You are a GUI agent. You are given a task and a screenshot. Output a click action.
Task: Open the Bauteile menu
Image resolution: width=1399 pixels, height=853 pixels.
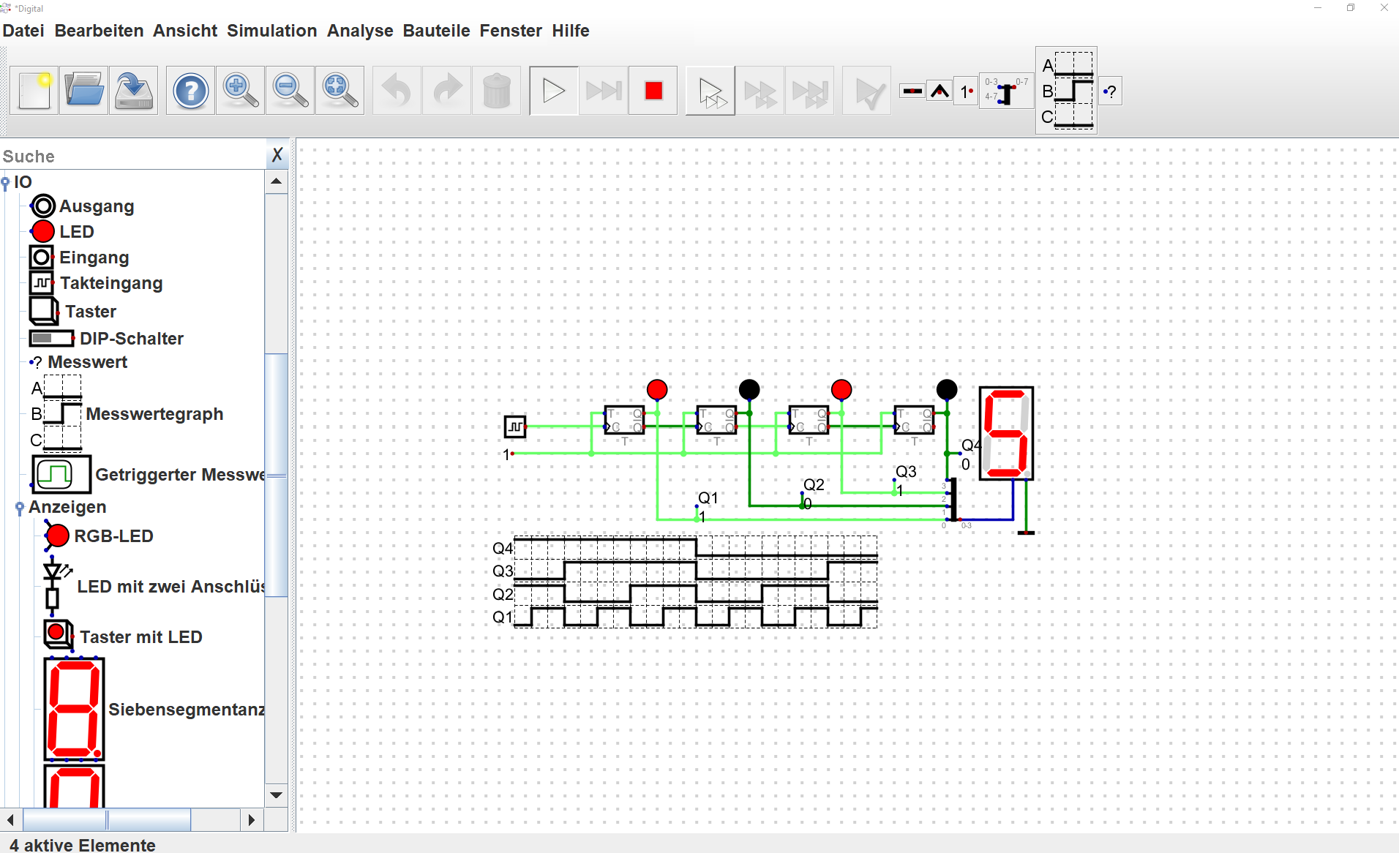[436, 31]
